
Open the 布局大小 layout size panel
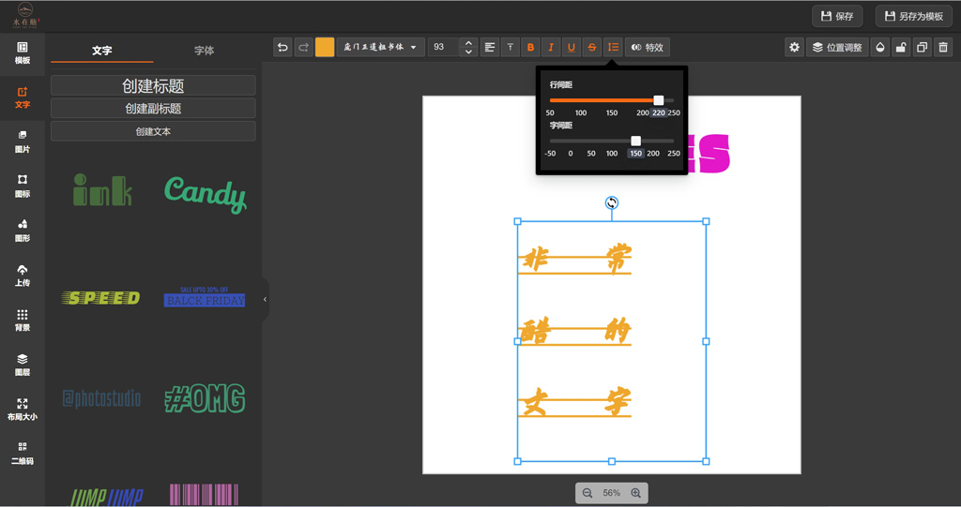pos(23,409)
